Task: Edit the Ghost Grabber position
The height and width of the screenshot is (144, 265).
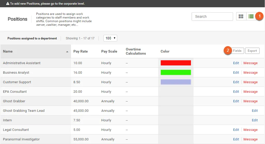Action: [x=236, y=101]
